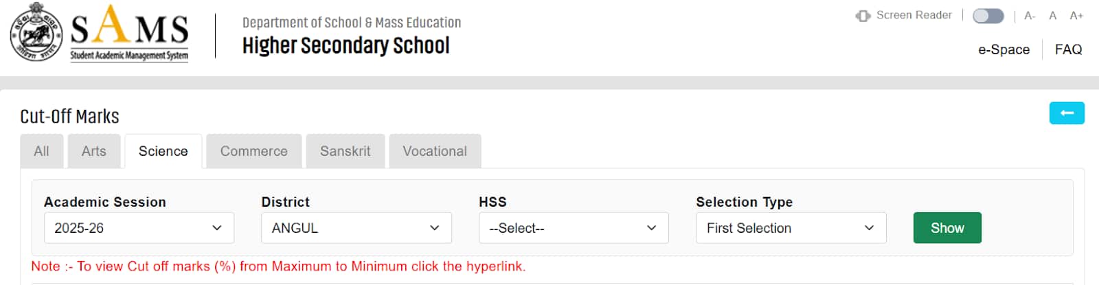Open the Selection Type dropdown
Screen dimensions: 1099x285
pyautogui.click(x=791, y=228)
